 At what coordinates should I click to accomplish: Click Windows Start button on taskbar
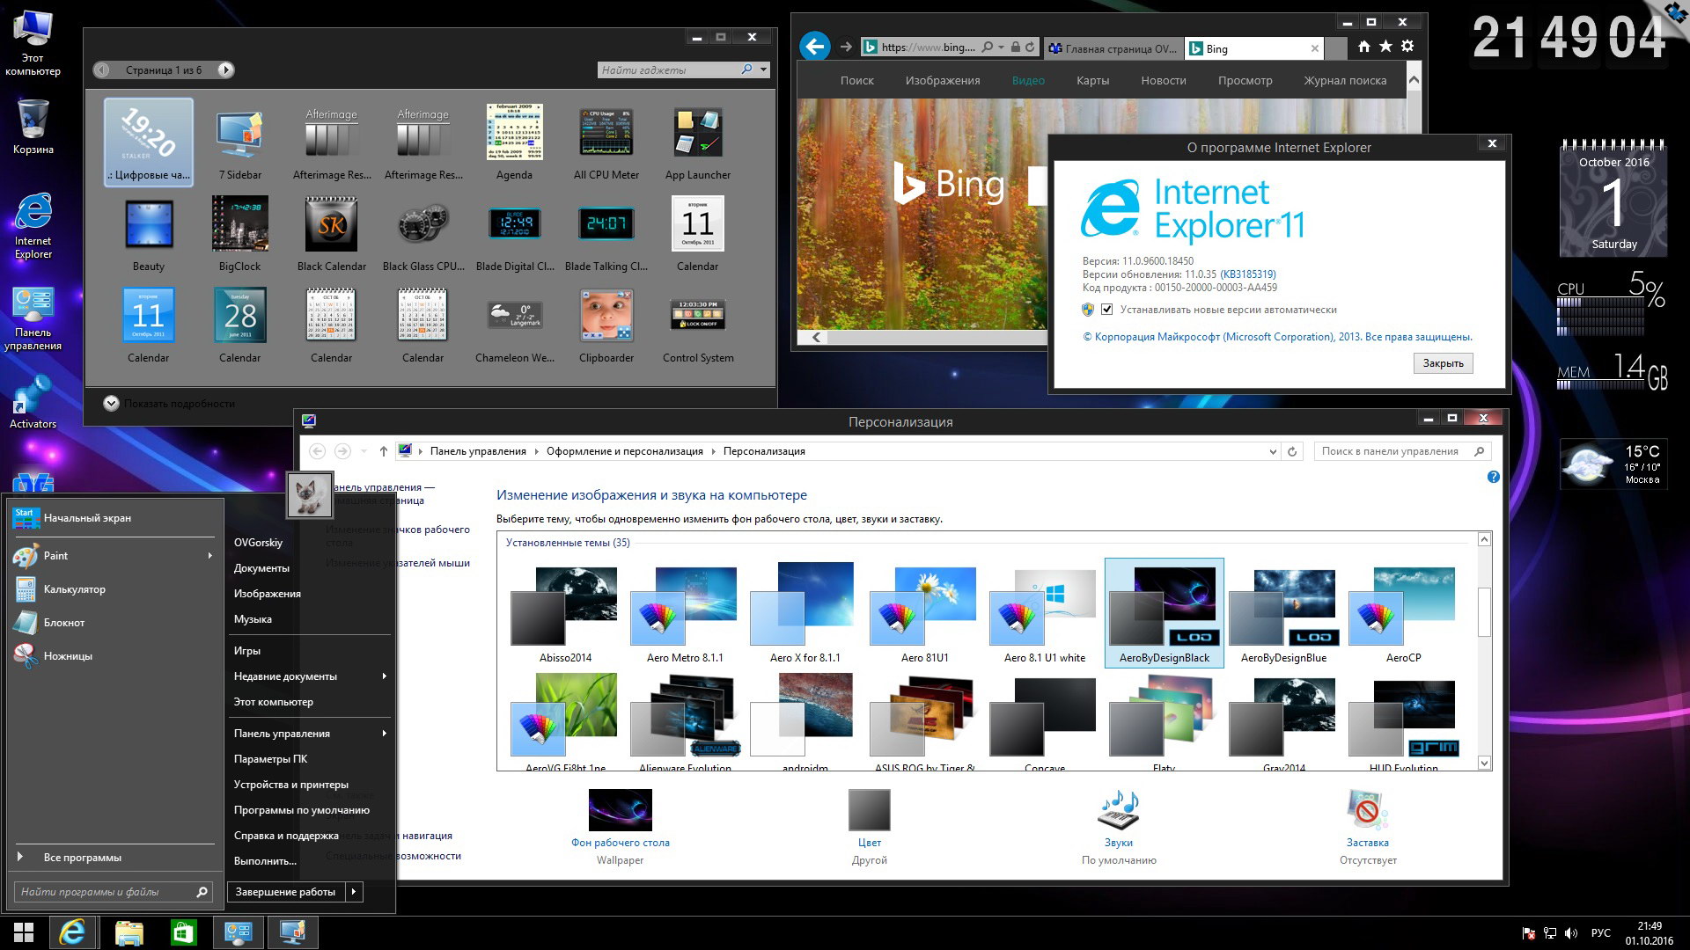tap(24, 932)
